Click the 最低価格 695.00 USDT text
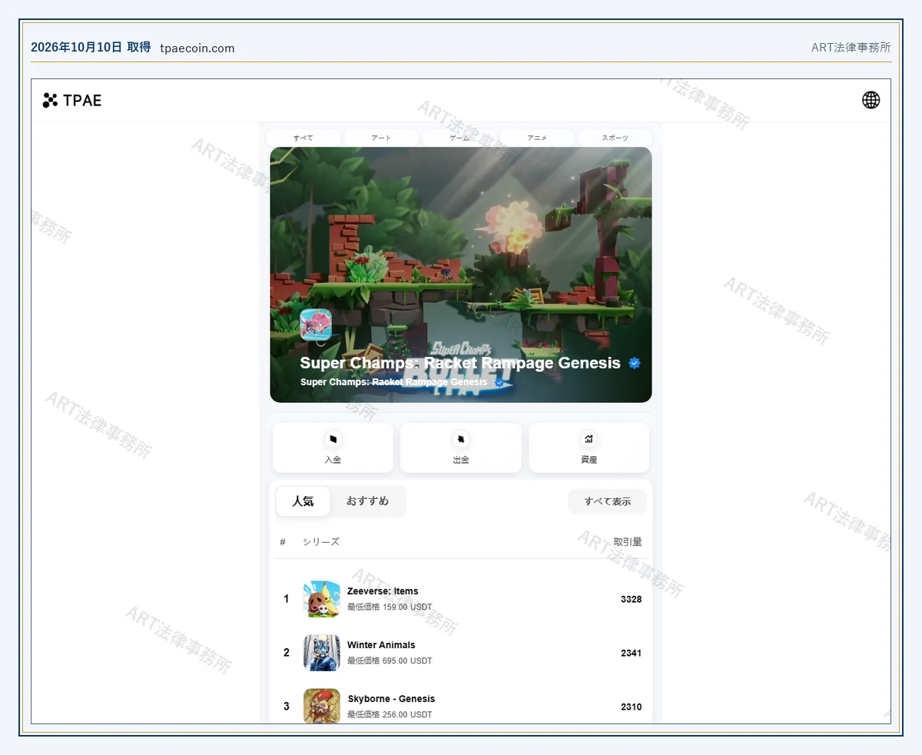 tap(390, 661)
